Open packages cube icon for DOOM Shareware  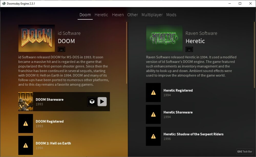(92, 102)
